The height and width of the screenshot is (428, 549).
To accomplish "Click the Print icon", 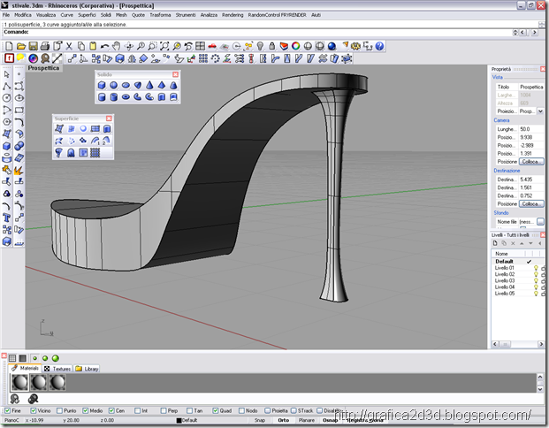I will tap(45, 46).
